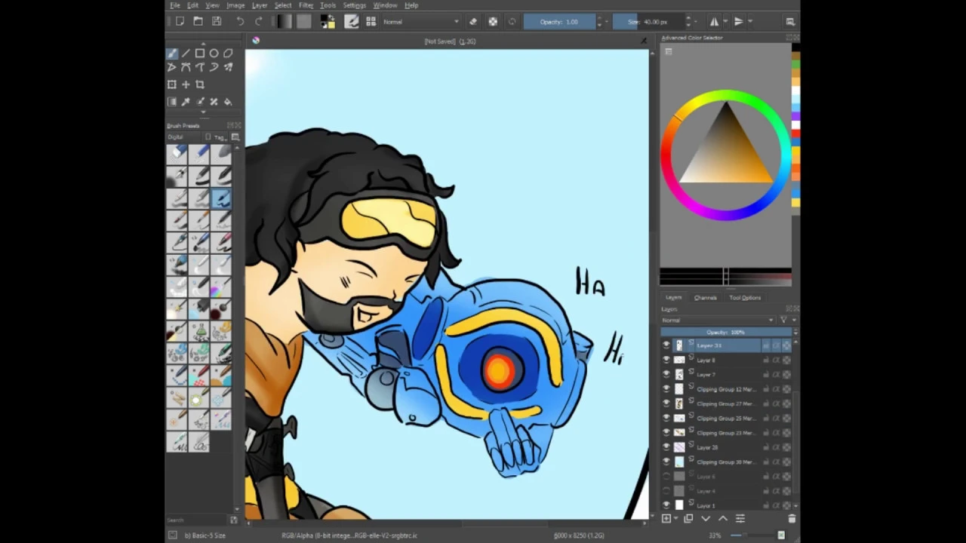Switch to the Tool Options tab
The height and width of the screenshot is (543, 966).
click(x=745, y=298)
